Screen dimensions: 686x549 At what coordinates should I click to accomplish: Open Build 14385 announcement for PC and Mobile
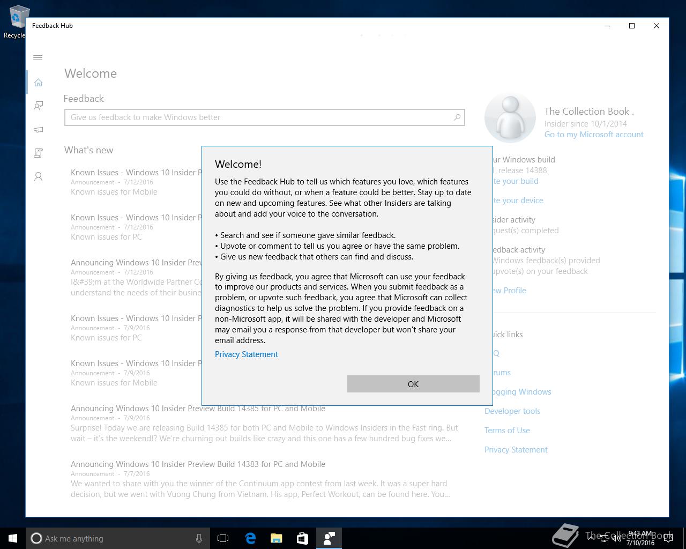point(265,424)
